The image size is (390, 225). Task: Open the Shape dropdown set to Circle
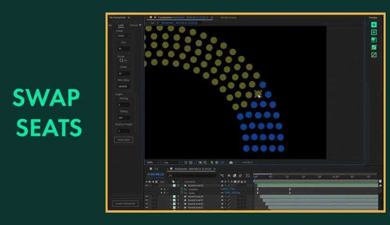tap(124, 36)
